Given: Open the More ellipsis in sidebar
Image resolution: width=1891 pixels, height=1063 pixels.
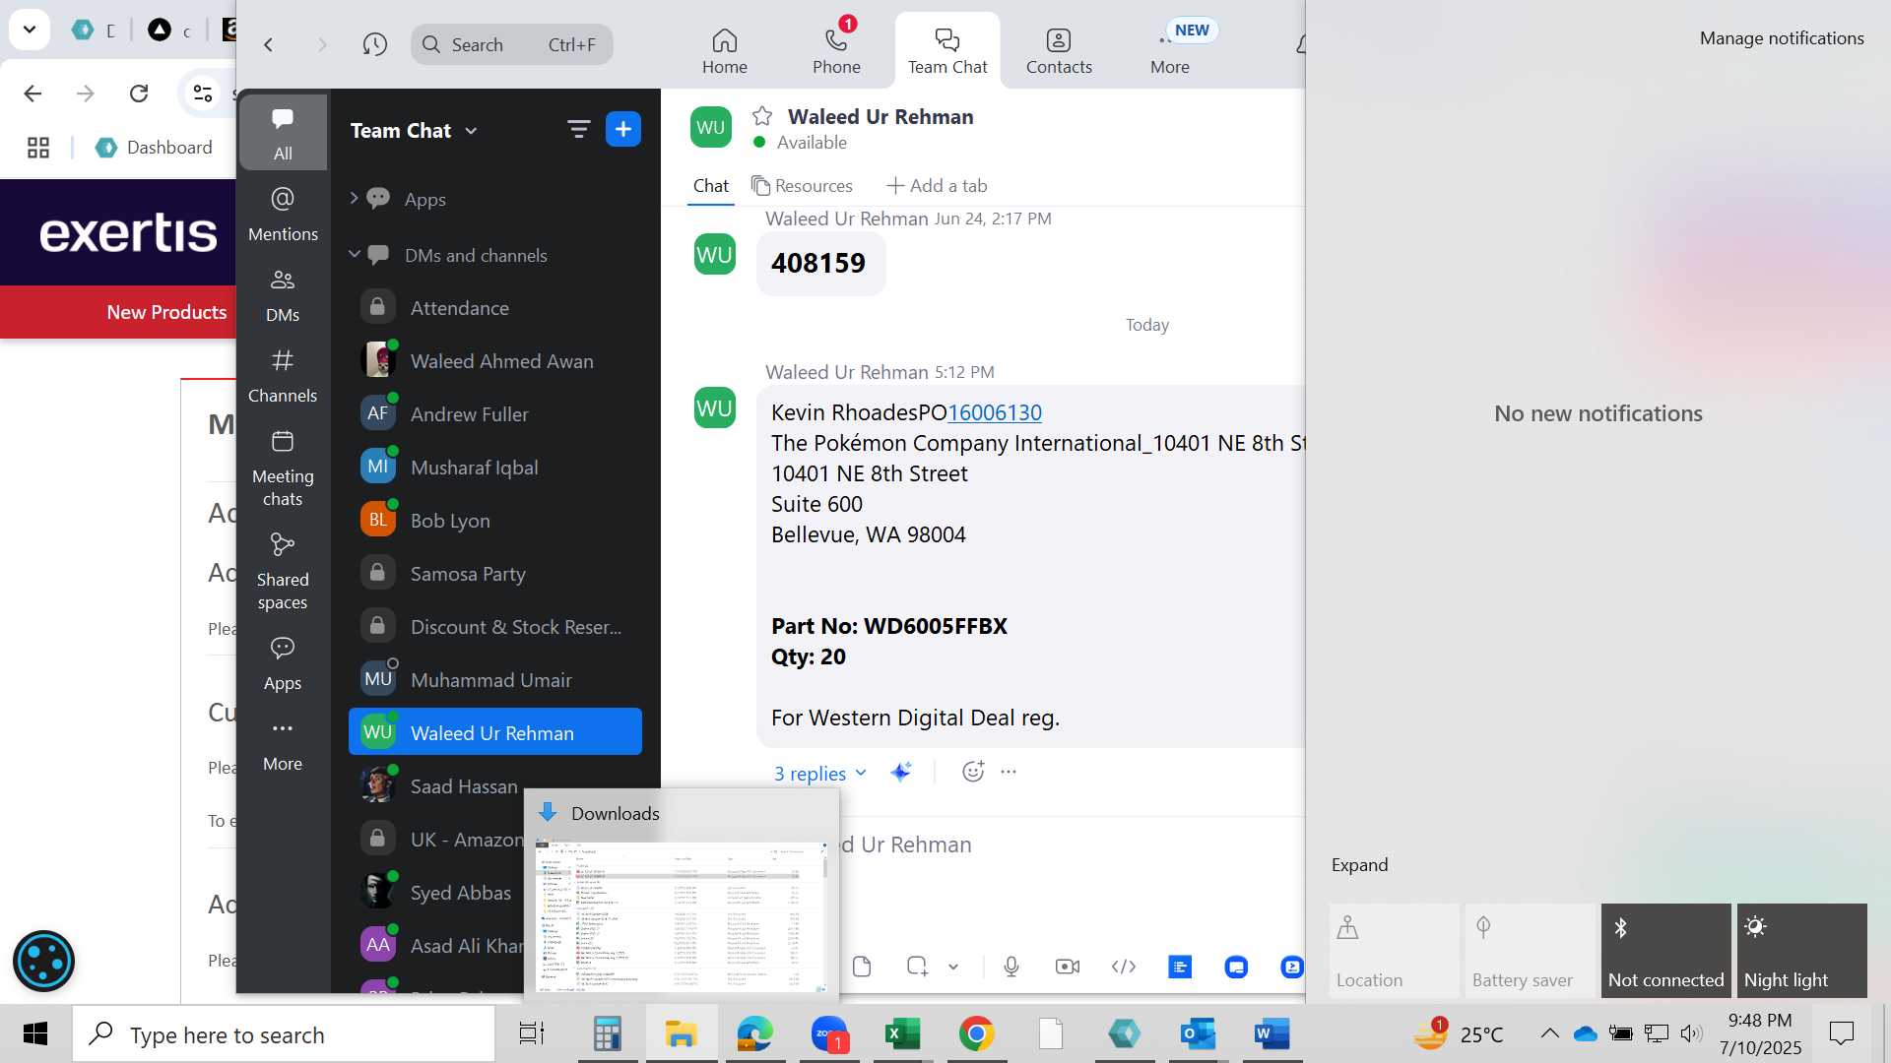Looking at the screenshot, I should [x=283, y=744].
